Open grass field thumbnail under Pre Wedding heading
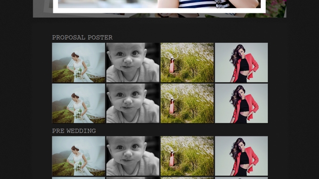The height and width of the screenshot is (179, 319). [x=187, y=156]
